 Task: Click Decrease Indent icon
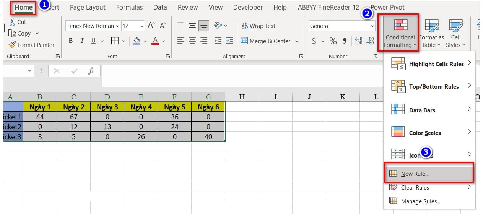[218, 41]
